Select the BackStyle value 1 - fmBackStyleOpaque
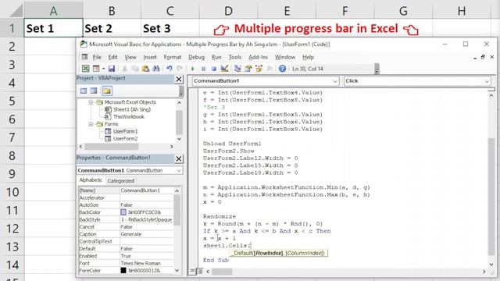 [146, 219]
